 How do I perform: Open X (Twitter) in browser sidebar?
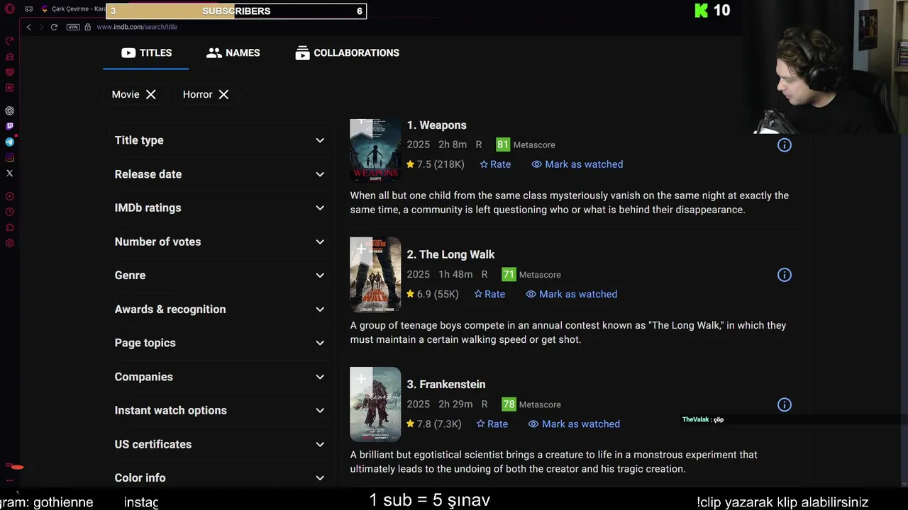(10, 173)
